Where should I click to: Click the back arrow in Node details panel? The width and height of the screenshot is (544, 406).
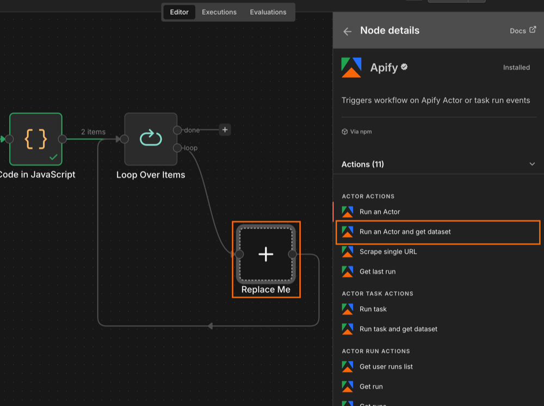tap(347, 30)
